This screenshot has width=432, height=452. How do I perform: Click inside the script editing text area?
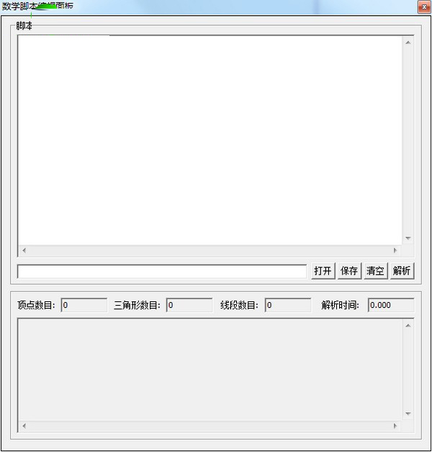coord(210,141)
